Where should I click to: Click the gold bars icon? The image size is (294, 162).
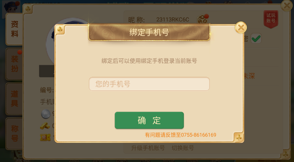point(45,126)
